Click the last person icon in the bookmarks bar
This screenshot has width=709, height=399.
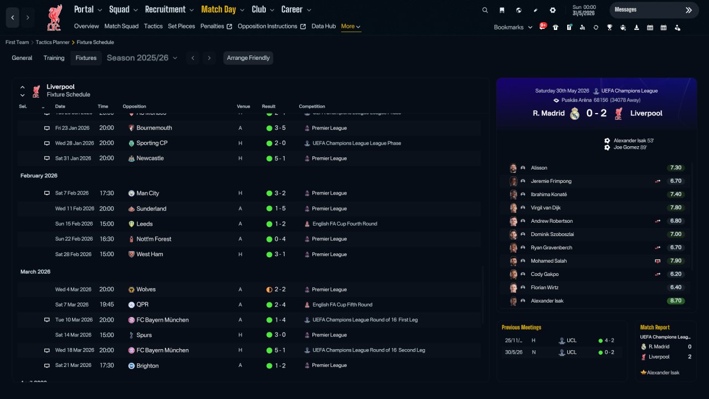point(677,27)
